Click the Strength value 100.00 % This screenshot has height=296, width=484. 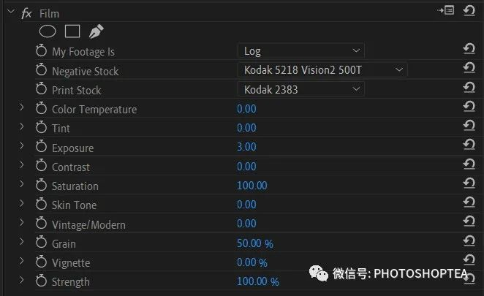pos(258,281)
